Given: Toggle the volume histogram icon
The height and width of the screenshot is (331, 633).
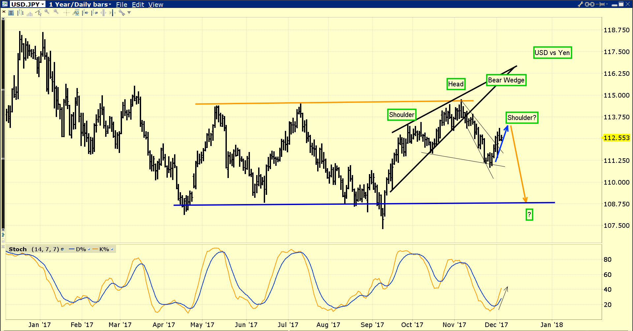Looking at the screenshot, I should click(x=30, y=14).
